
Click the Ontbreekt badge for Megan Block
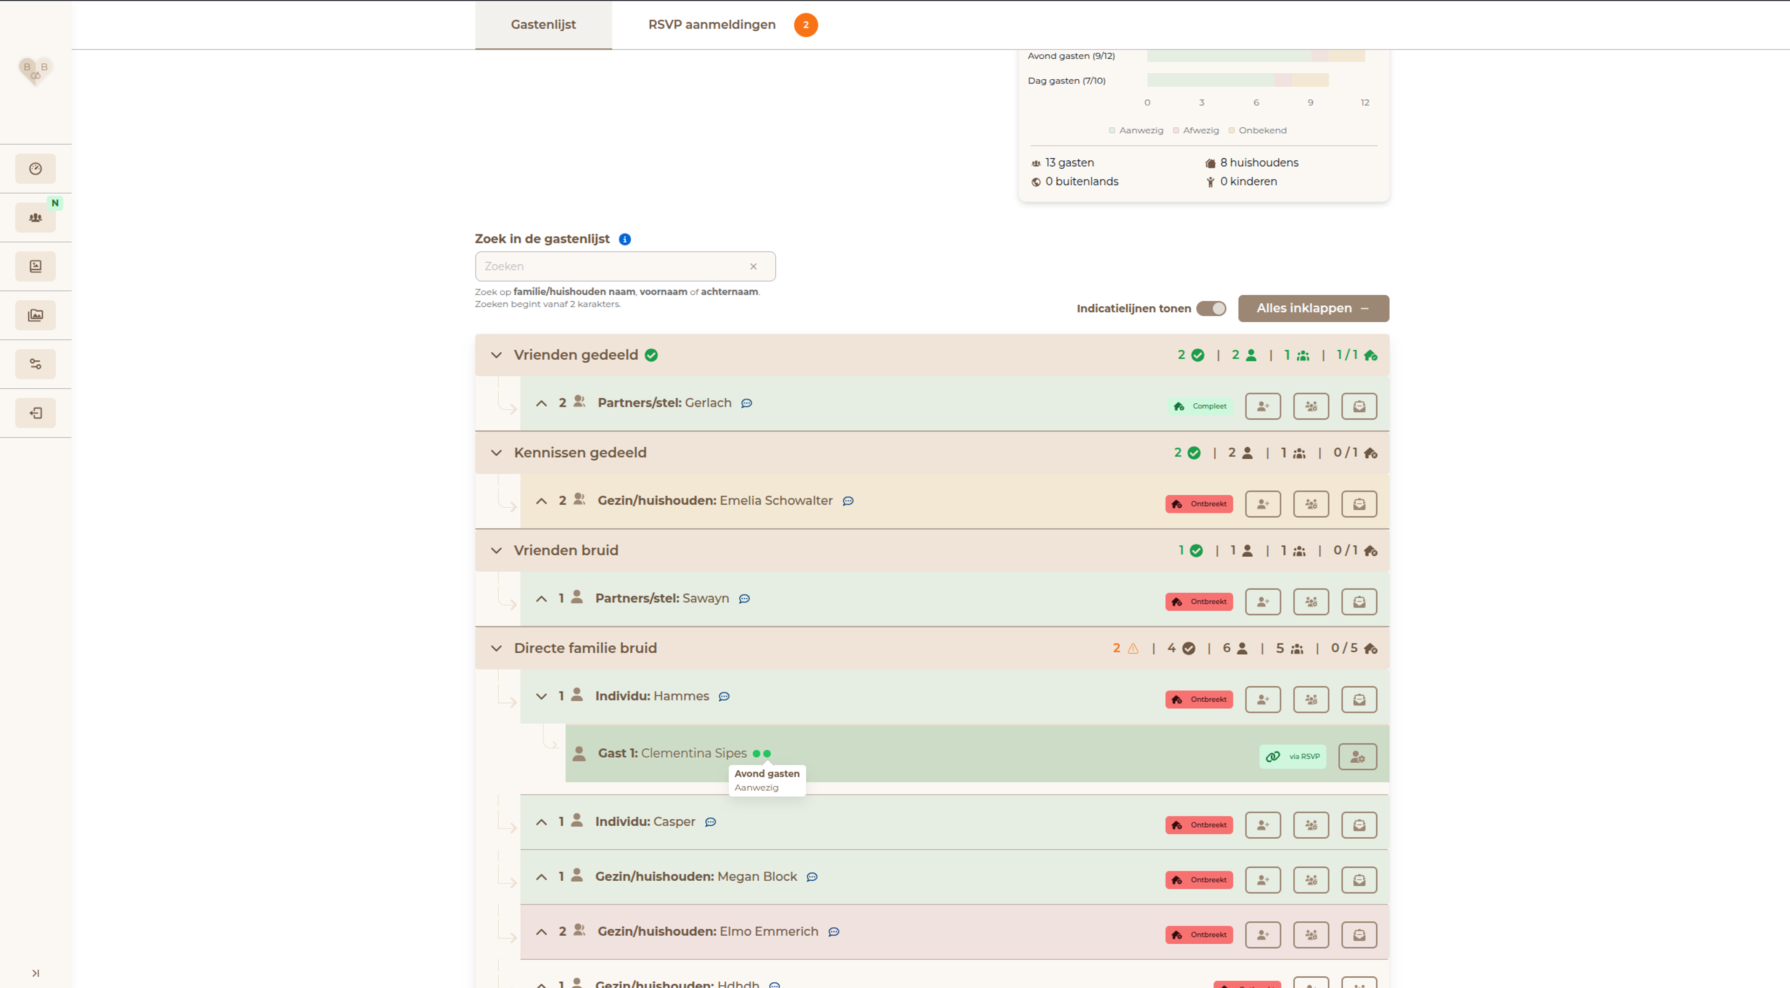[1198, 880]
